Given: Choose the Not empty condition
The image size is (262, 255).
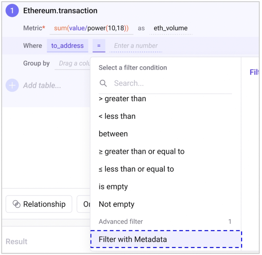Looking at the screenshot, I should (116, 204).
